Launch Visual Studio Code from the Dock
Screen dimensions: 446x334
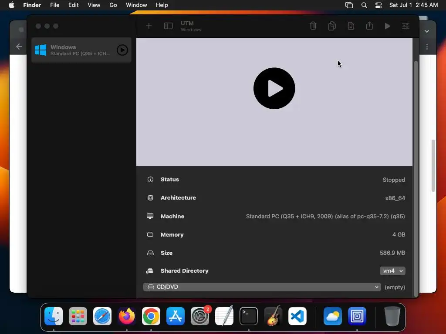click(x=297, y=316)
